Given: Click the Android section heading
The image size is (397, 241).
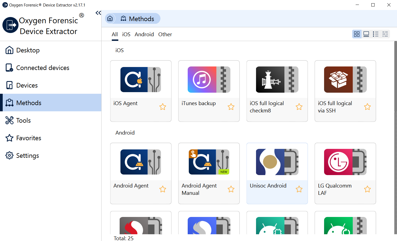Looking at the screenshot, I should tap(125, 133).
